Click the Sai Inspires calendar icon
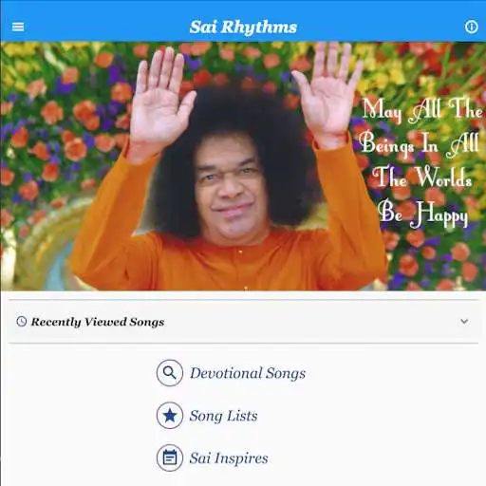The width and height of the screenshot is (486, 486). (170, 458)
